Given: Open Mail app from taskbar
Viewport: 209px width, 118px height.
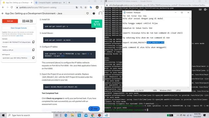Looking at the screenshot, I should coord(86,115).
